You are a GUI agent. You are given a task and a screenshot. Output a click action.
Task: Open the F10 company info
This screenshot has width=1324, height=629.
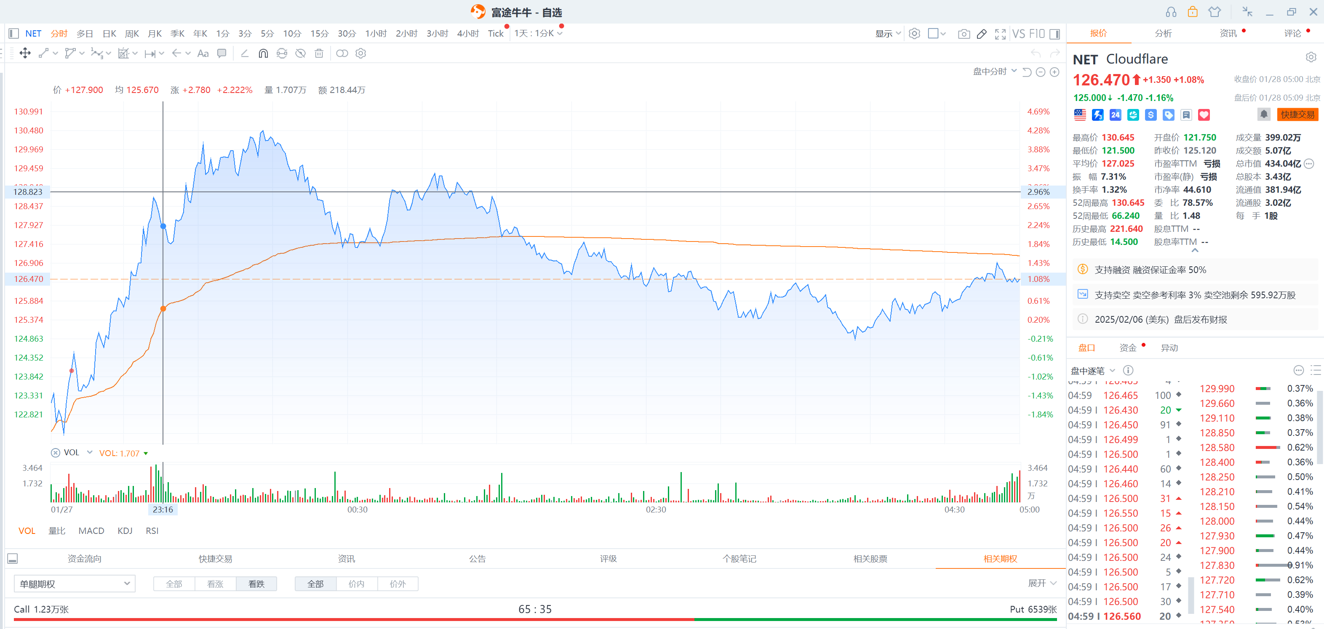click(1037, 34)
